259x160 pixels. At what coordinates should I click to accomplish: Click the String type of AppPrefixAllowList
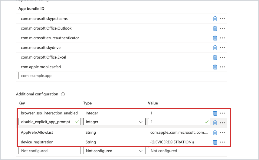(91, 133)
